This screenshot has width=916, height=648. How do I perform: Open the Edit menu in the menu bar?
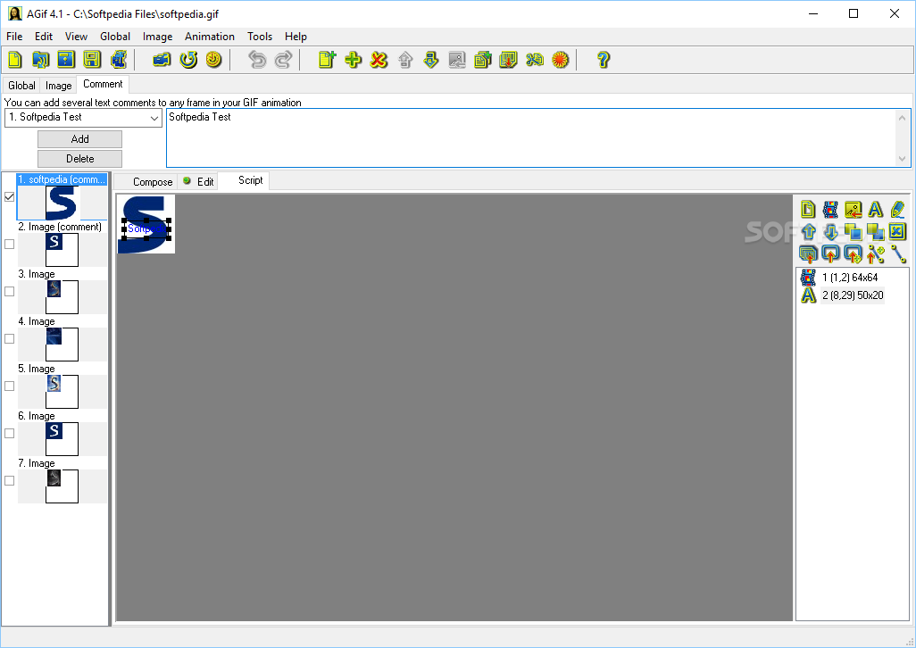click(44, 37)
